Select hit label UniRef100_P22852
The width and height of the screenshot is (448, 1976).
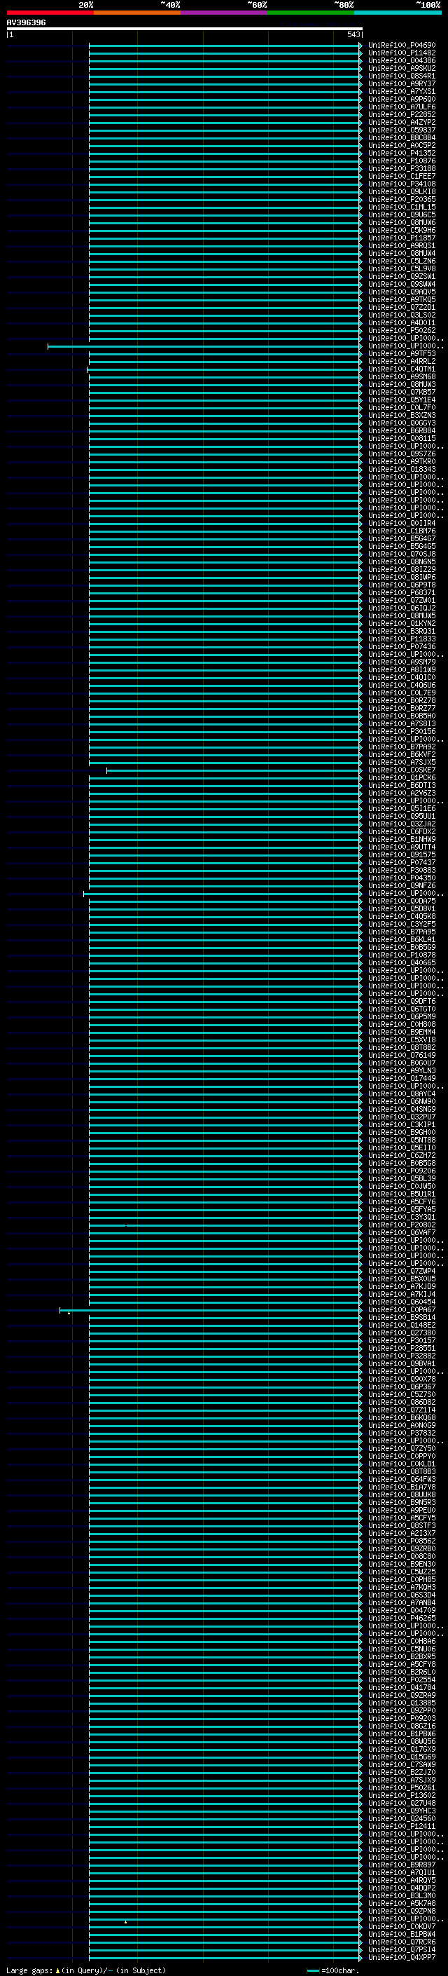point(402,114)
